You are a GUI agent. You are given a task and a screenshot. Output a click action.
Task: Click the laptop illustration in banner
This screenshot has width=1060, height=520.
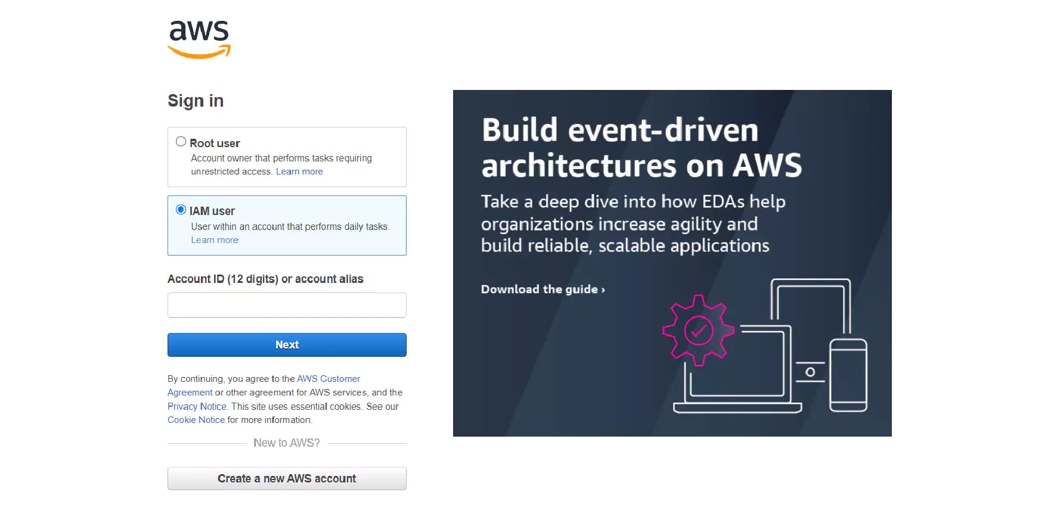click(x=737, y=369)
